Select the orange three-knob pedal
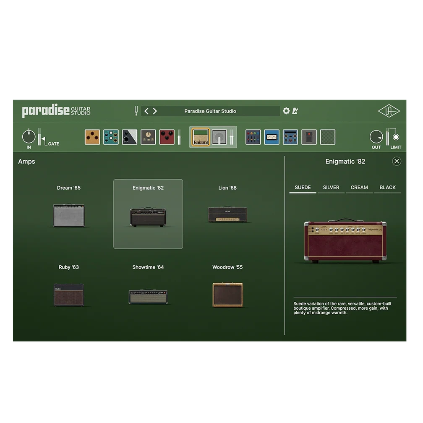This screenshot has width=423, height=423. coord(92,137)
